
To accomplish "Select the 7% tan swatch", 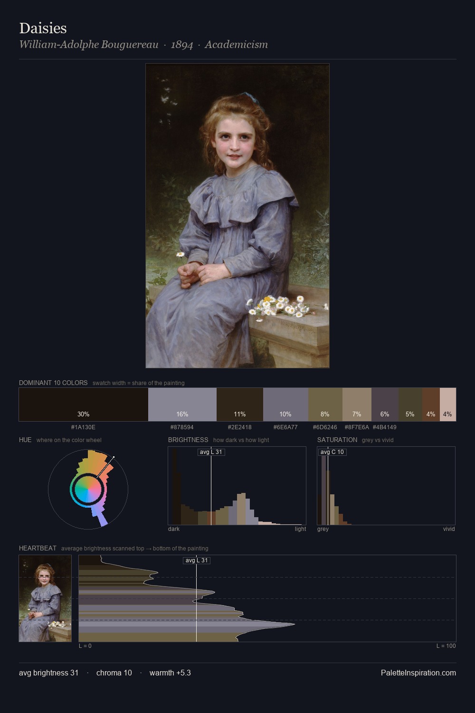I will coord(357,405).
